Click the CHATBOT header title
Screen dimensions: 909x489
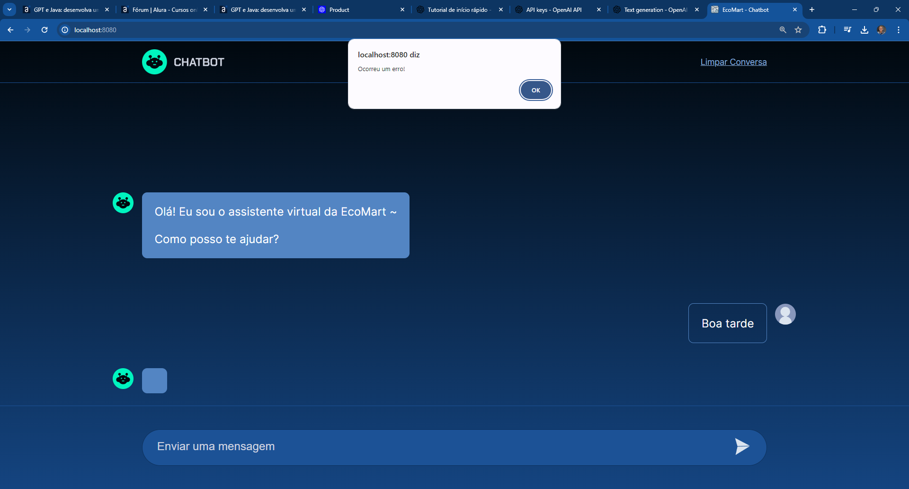click(199, 62)
